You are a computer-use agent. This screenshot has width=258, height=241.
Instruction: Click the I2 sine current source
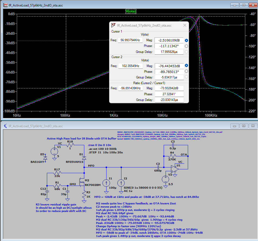(x=121, y=182)
